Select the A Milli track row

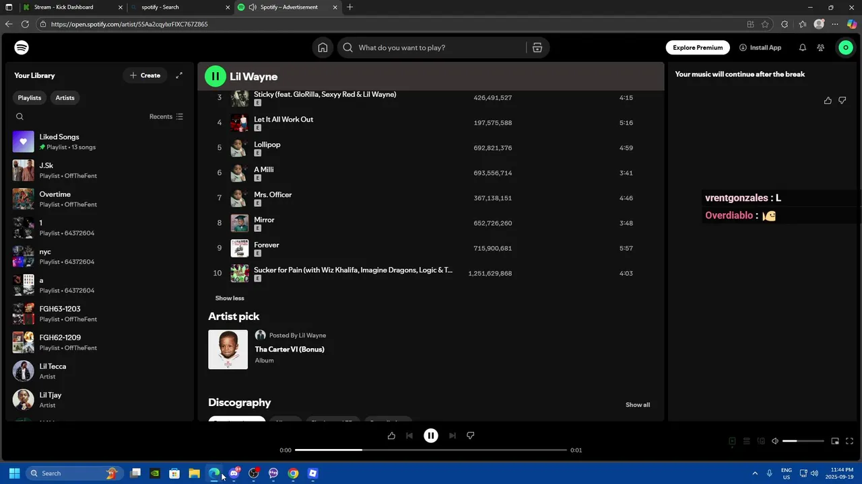click(431, 173)
